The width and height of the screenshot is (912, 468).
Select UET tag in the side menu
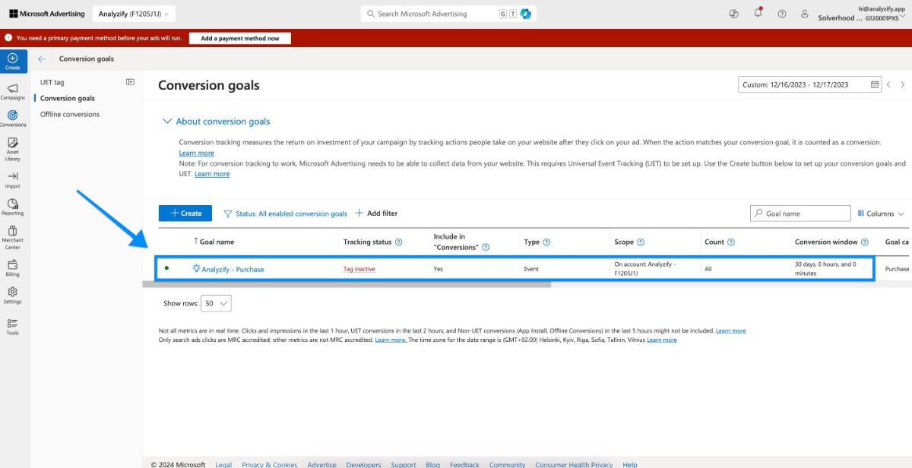pos(52,82)
